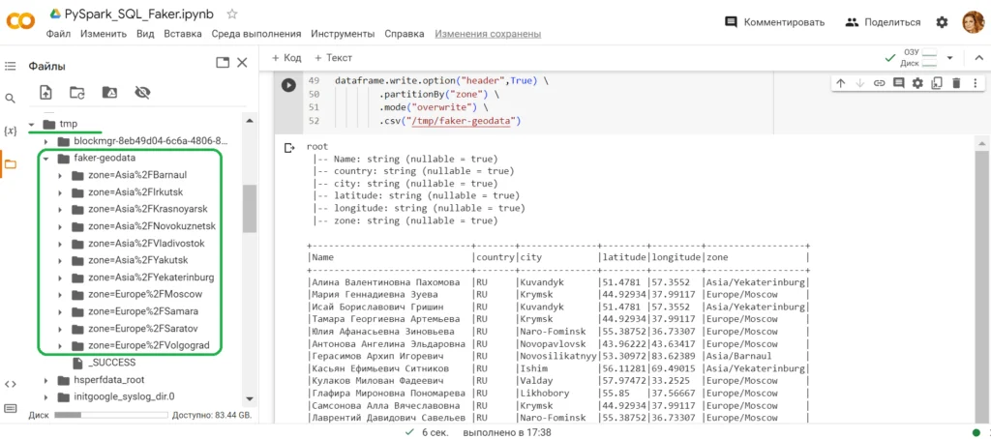Move cell down

pyautogui.click(x=859, y=83)
